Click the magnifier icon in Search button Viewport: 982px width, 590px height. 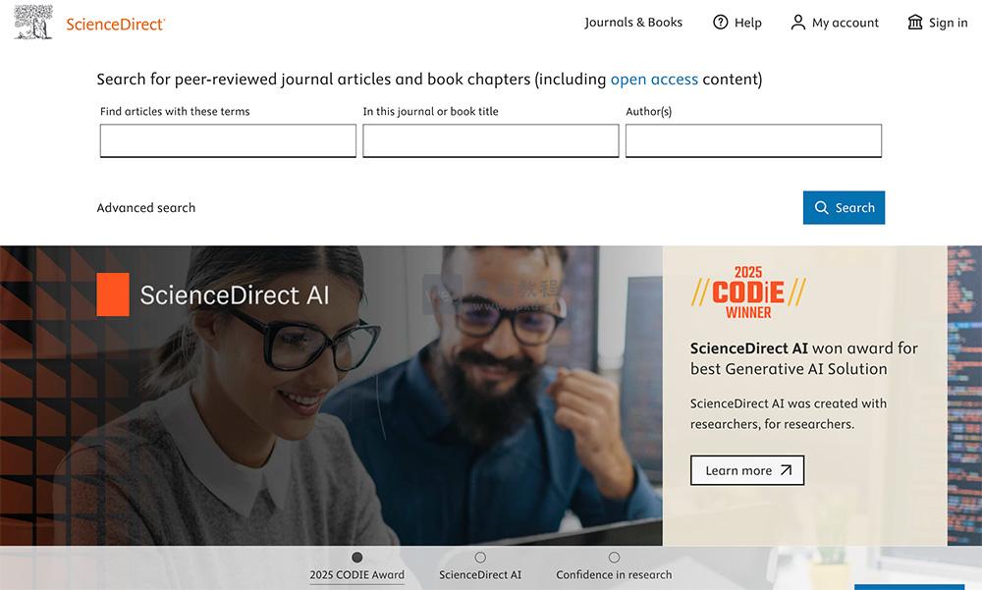pyautogui.click(x=821, y=207)
